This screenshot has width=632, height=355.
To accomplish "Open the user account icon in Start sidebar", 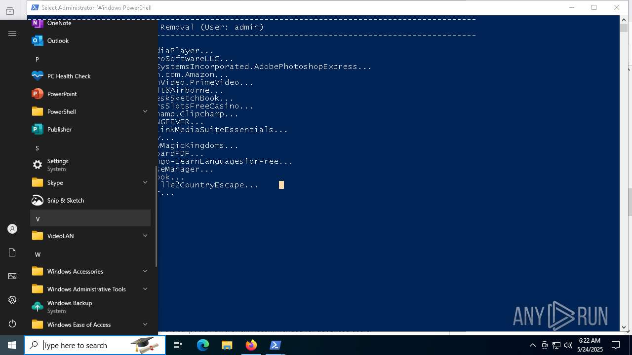I will [12, 229].
